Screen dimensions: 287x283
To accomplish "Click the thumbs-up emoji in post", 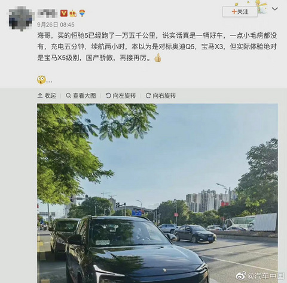I will coord(158,58).
